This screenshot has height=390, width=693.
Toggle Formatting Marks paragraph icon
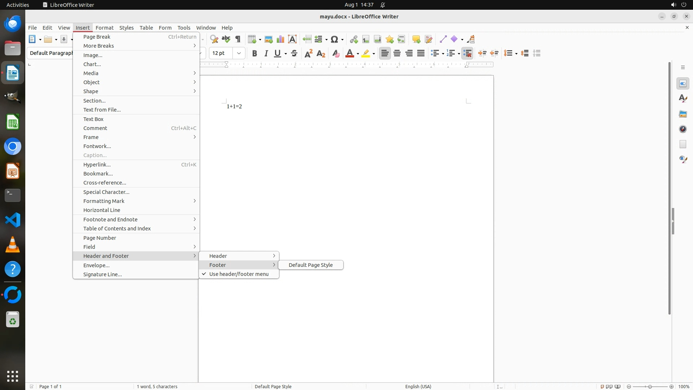click(x=238, y=39)
